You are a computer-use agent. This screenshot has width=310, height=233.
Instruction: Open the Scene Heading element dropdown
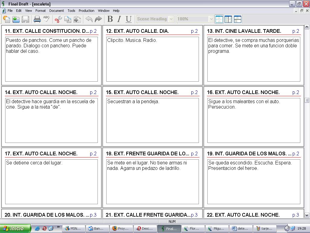(171, 19)
